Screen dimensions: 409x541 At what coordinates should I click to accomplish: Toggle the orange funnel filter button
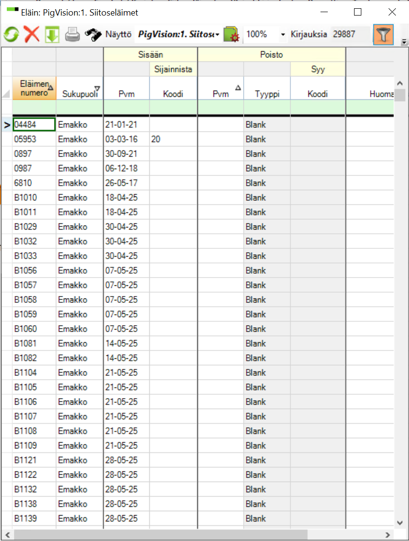tap(383, 35)
